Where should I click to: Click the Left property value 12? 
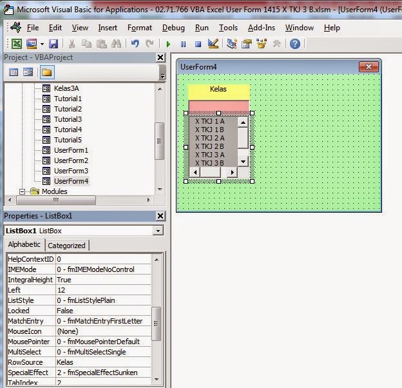click(103, 290)
